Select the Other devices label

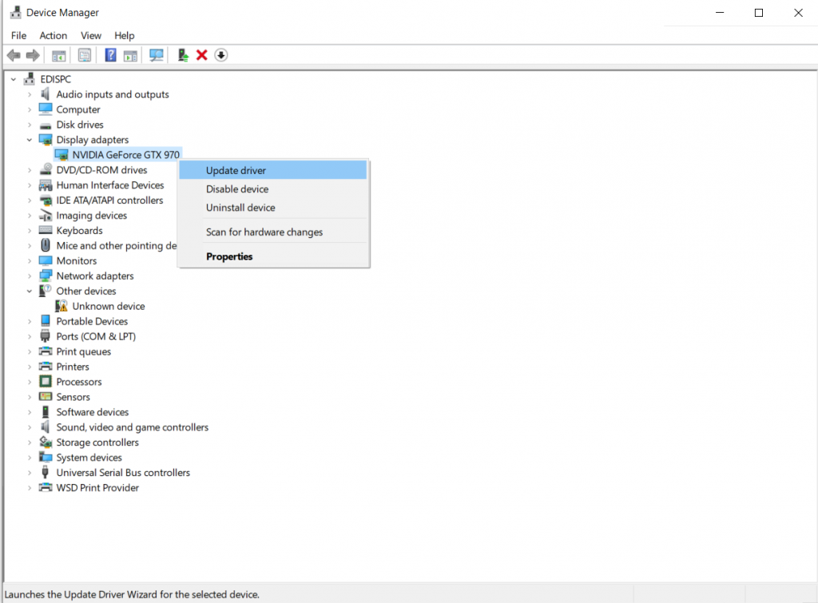(86, 291)
